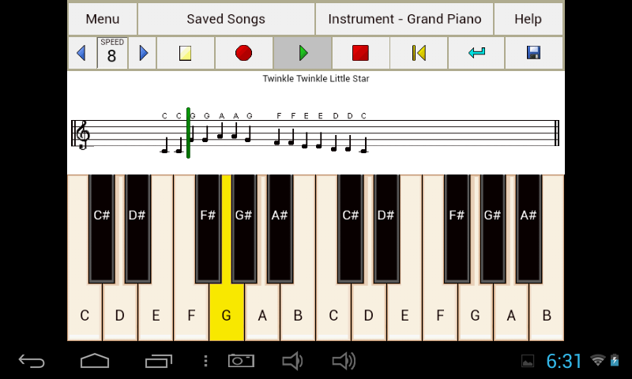Change Instrument - Grand Piano selection
This screenshot has width=632, height=379.
tap(404, 19)
